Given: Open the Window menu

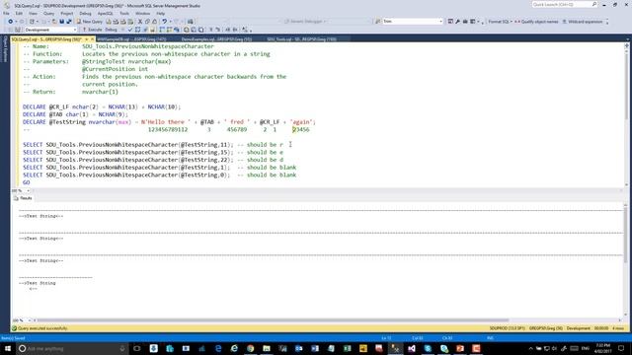Looking at the screenshot, I should click(x=142, y=13).
